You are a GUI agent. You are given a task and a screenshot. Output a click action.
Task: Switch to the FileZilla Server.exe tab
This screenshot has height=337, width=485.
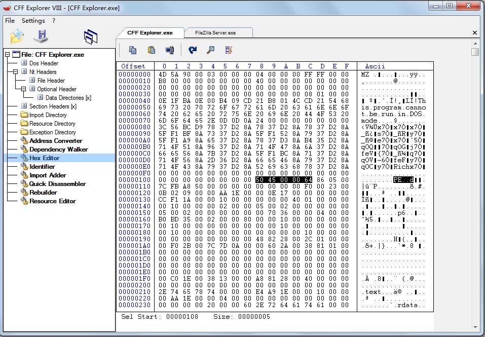pos(215,33)
